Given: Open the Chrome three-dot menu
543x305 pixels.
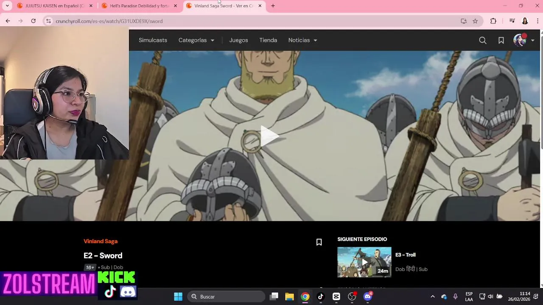Looking at the screenshot, I should point(537,21).
